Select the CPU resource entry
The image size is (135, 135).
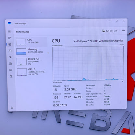coord(31,42)
